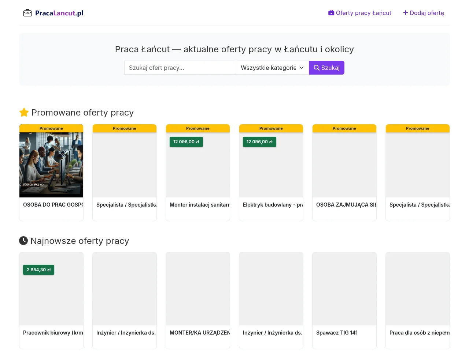Click the image placeholder of the Spawacz TIG 141 card
The height and width of the screenshot is (351, 469).
(344, 289)
